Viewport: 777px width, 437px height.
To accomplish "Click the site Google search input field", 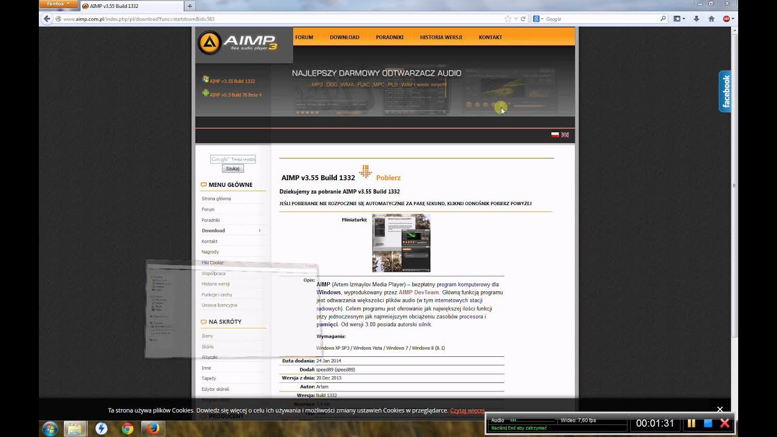I will click(x=233, y=159).
